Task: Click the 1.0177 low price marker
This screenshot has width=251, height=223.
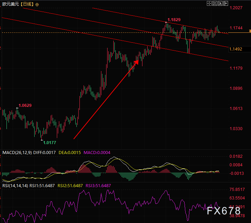Action: click(x=50, y=142)
